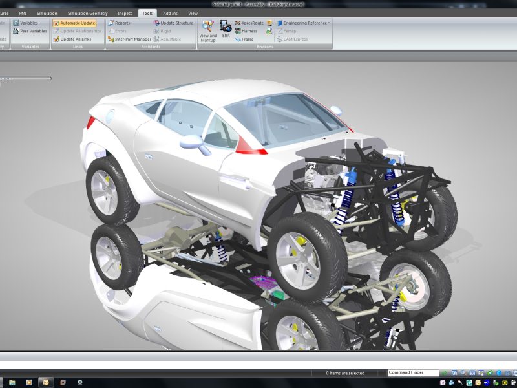
Task: Select the View ribbon tab
Action: [x=193, y=13]
